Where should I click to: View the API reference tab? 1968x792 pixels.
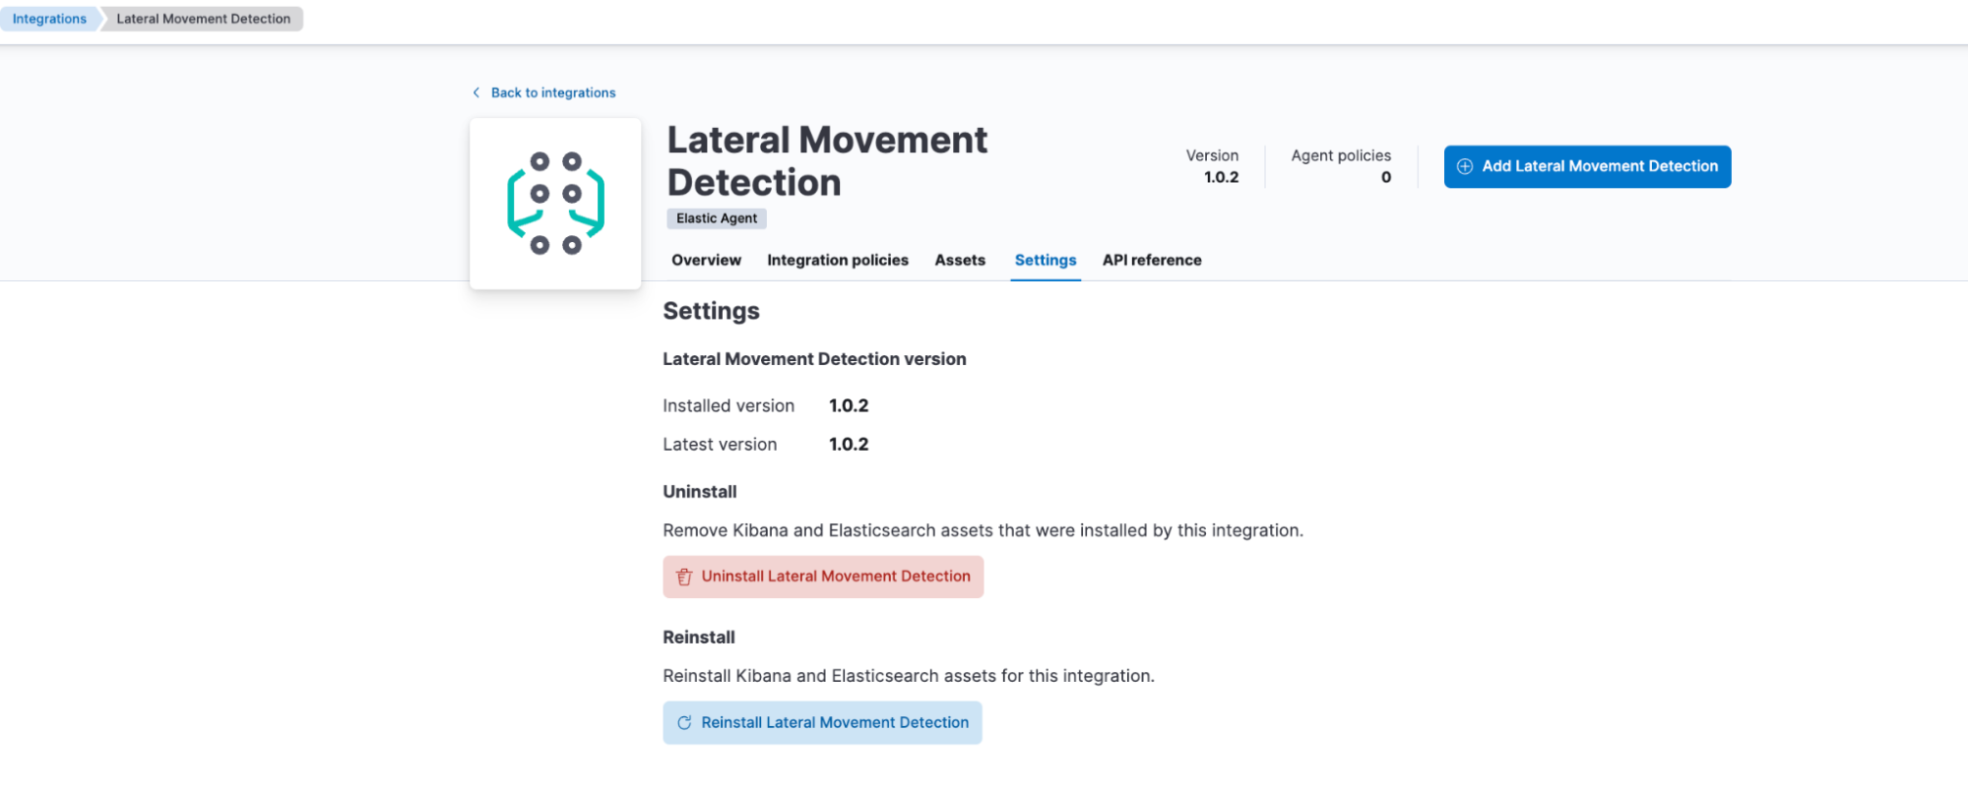tap(1152, 260)
